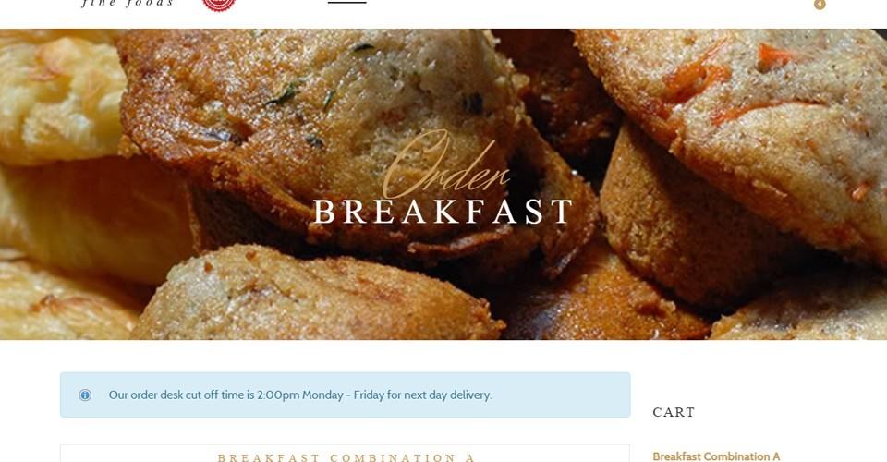887x462 pixels.
Task: Open Breakfast Combination A in the cart
Action: coord(716,456)
